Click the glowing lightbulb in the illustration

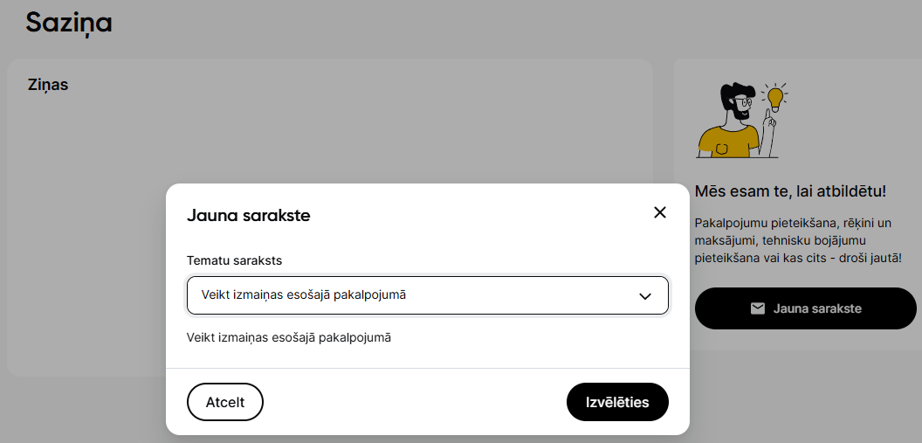(x=775, y=98)
